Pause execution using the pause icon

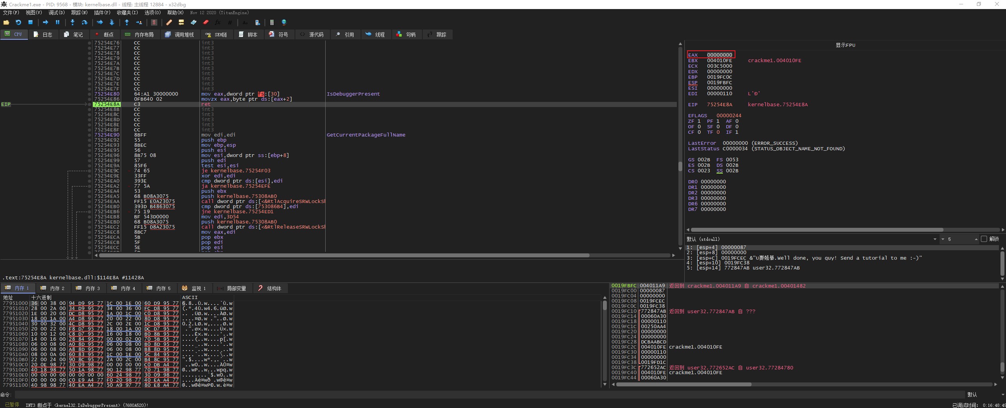pyautogui.click(x=57, y=22)
